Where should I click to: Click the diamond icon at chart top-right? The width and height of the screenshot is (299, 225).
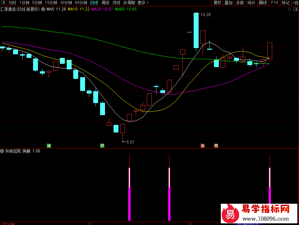coord(289,9)
